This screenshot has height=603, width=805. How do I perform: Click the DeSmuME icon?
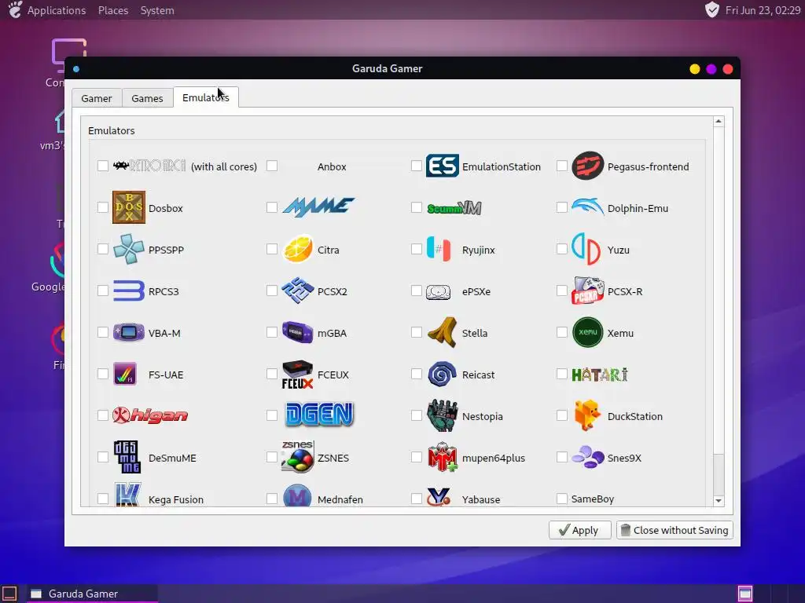[x=127, y=457]
